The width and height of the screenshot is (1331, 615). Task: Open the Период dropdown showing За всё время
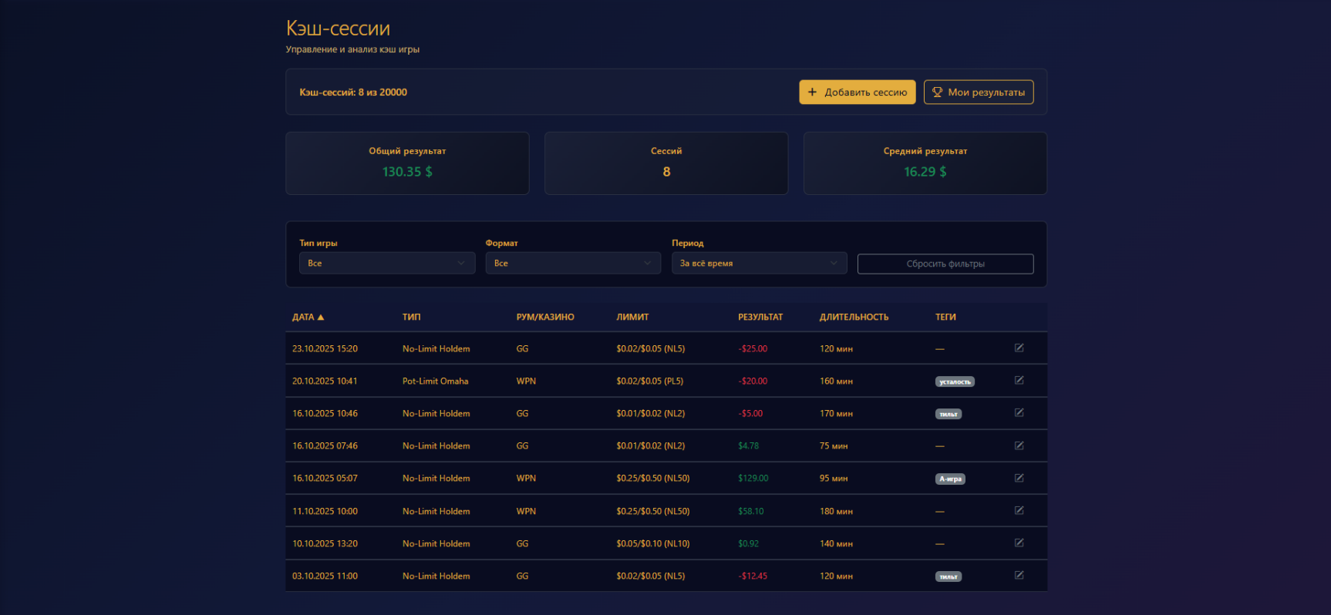coord(759,264)
